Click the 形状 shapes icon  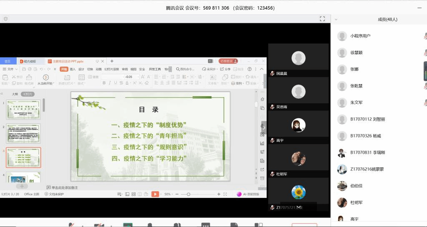tap(225, 77)
